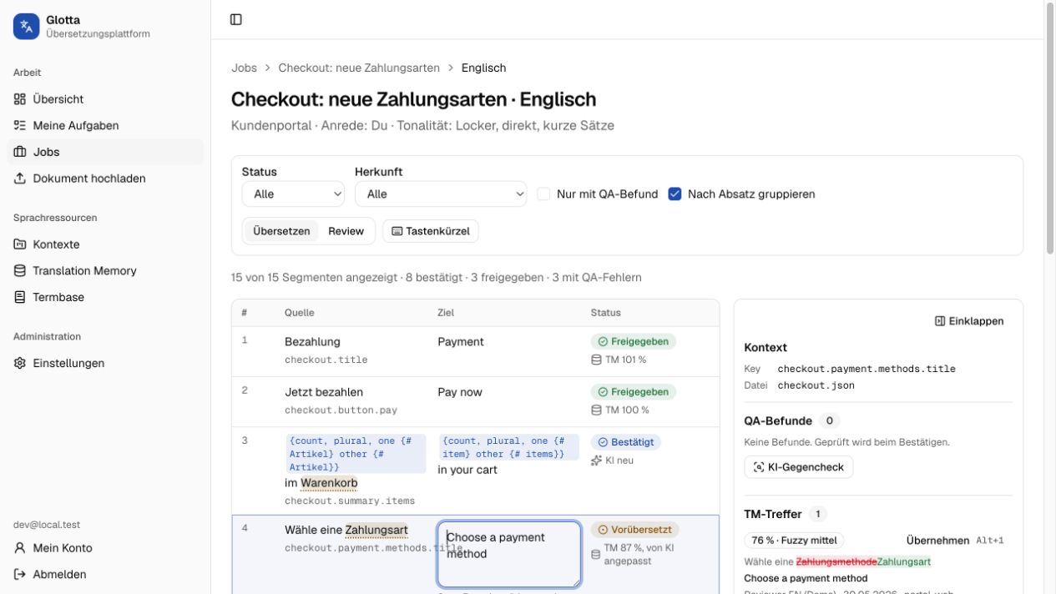Click the 'Status' column header

[x=606, y=313]
